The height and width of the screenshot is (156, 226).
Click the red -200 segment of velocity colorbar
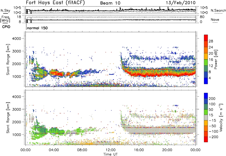206,139
